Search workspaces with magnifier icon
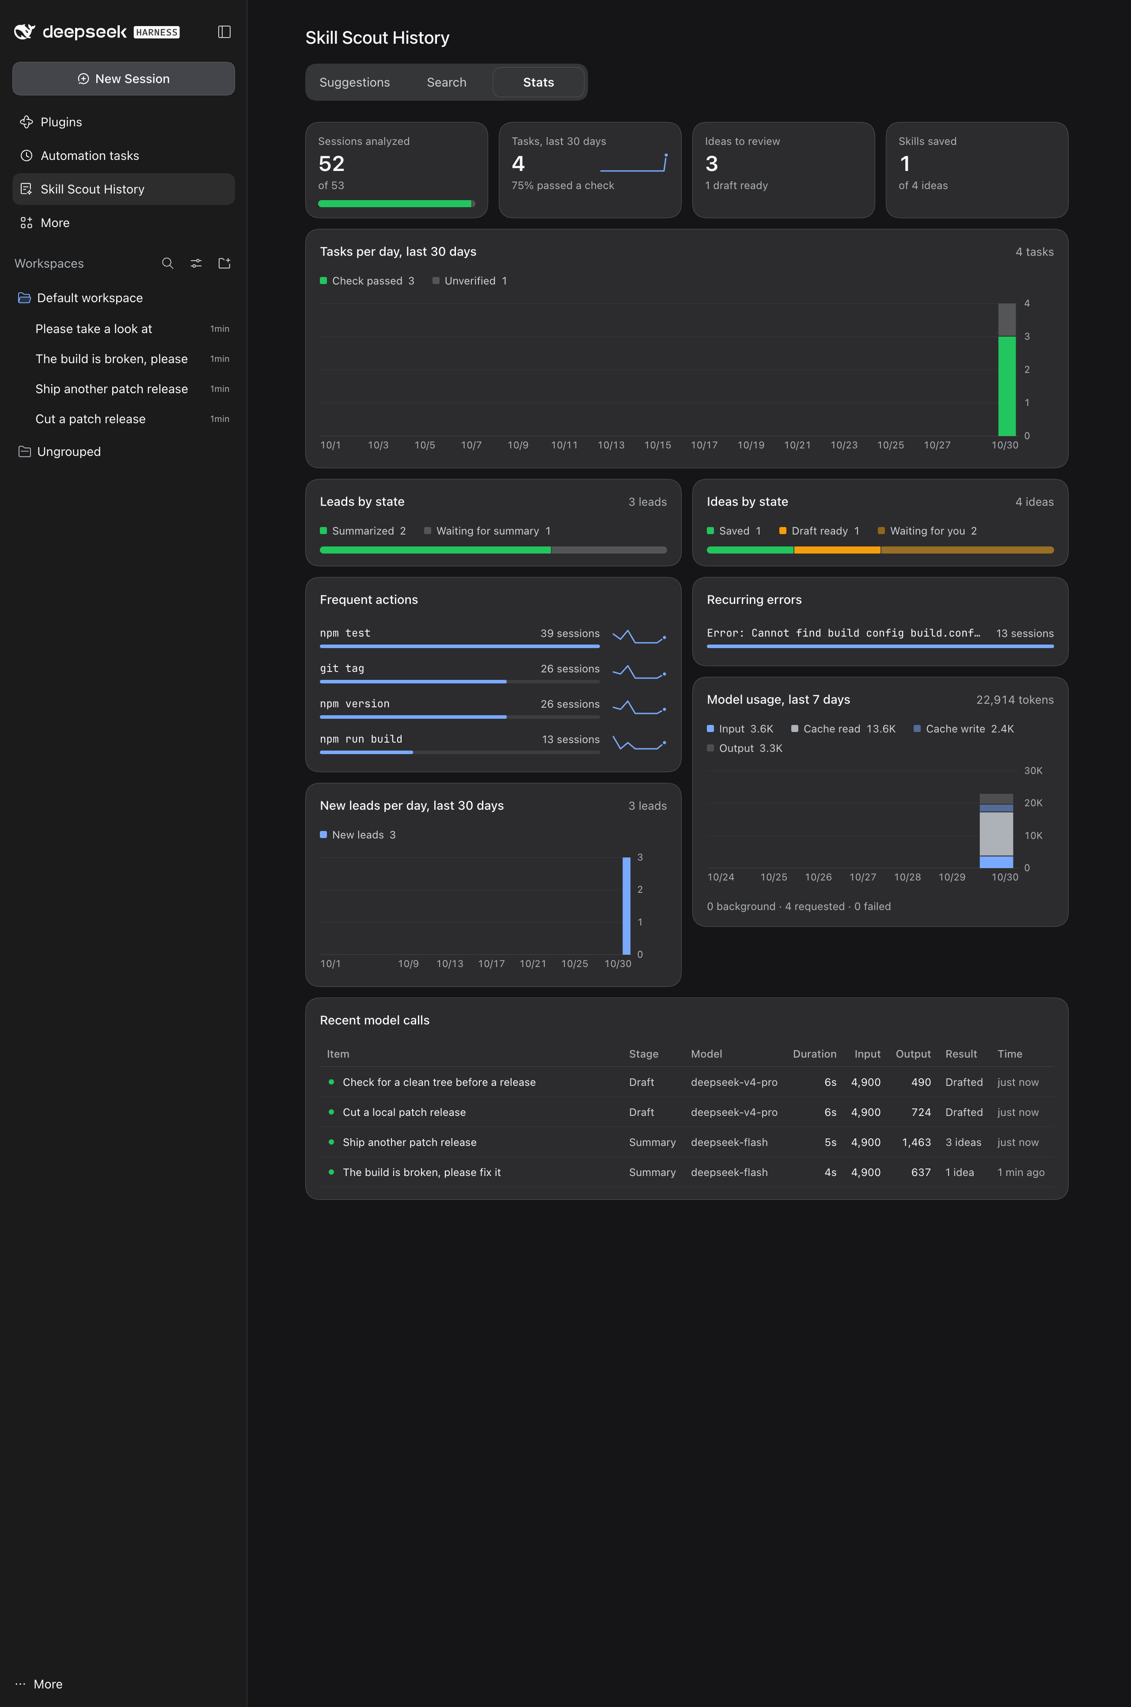 pos(167,263)
